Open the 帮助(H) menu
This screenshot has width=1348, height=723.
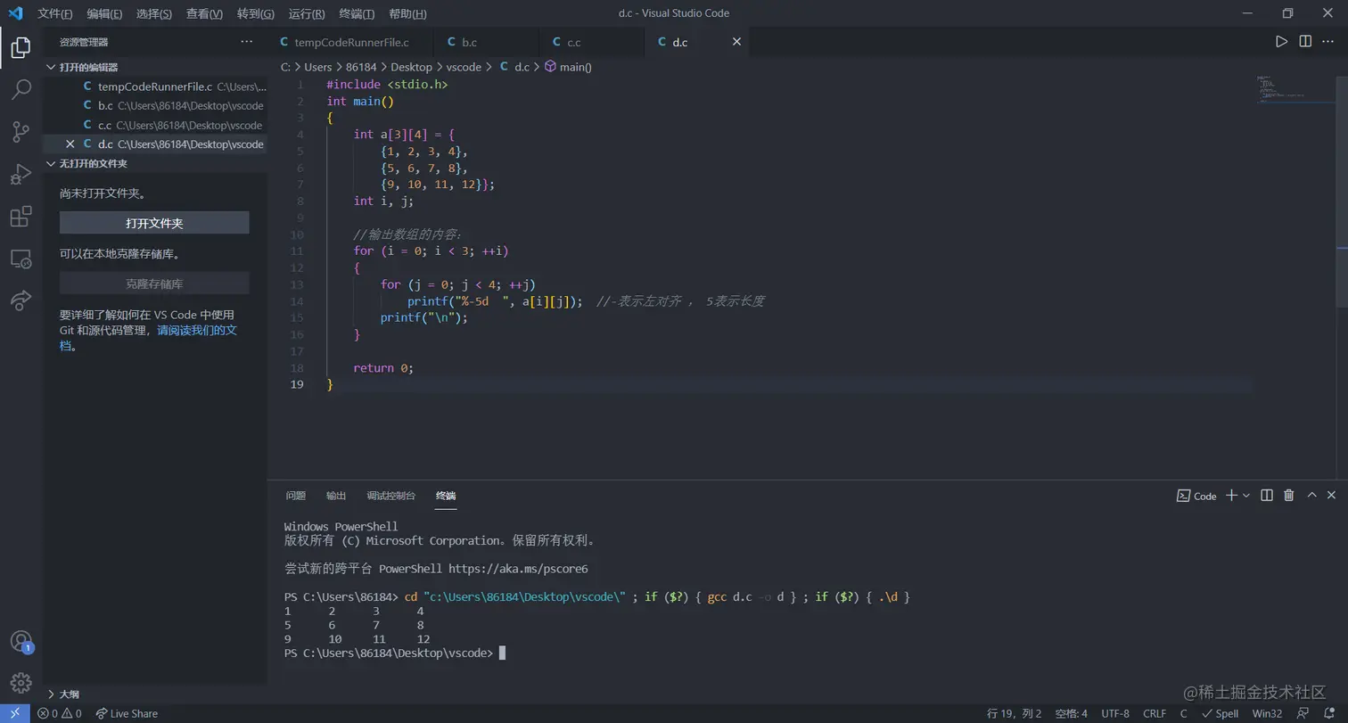click(408, 13)
